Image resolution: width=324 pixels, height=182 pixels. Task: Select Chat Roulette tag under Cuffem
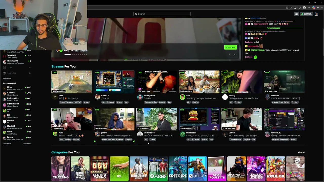235,140
